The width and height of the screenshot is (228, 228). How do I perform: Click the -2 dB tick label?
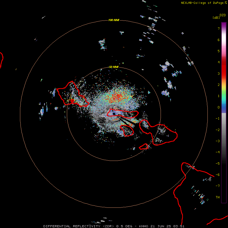218,130
